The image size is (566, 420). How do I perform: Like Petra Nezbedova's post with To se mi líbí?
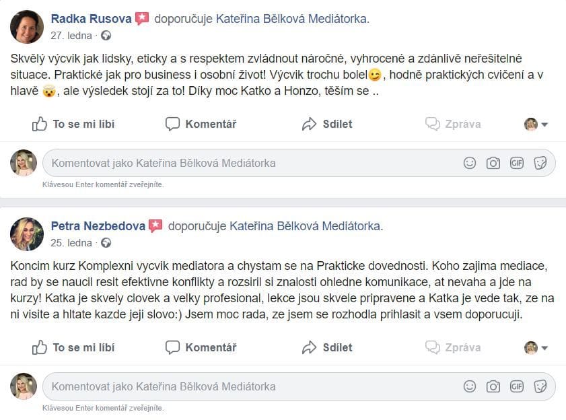73,347
